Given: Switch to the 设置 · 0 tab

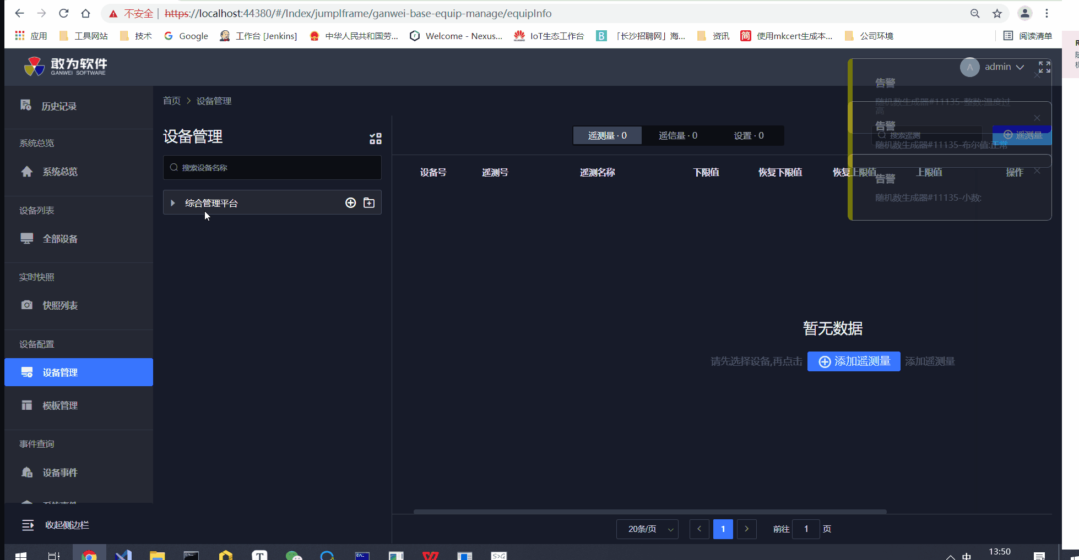Looking at the screenshot, I should 749,135.
